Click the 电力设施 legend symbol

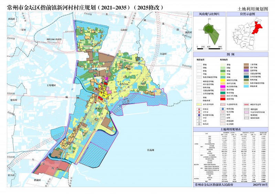(x=223, y=112)
